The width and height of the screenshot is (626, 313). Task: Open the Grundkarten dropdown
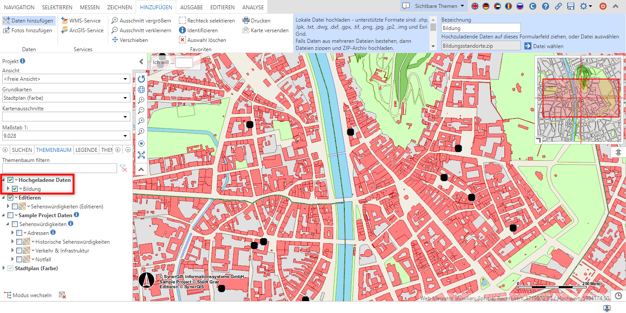[x=66, y=98]
